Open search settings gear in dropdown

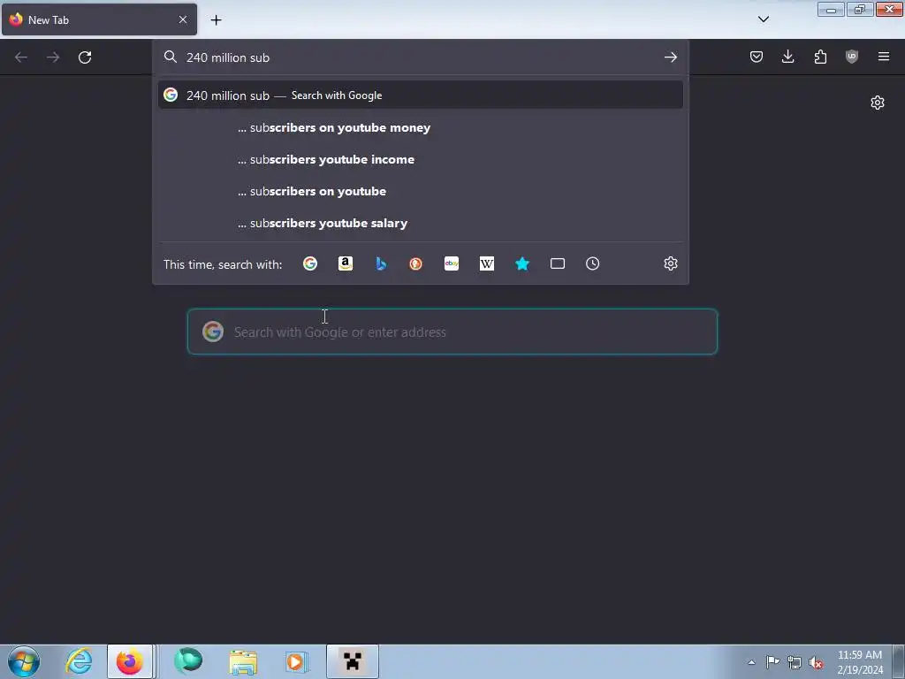point(670,263)
